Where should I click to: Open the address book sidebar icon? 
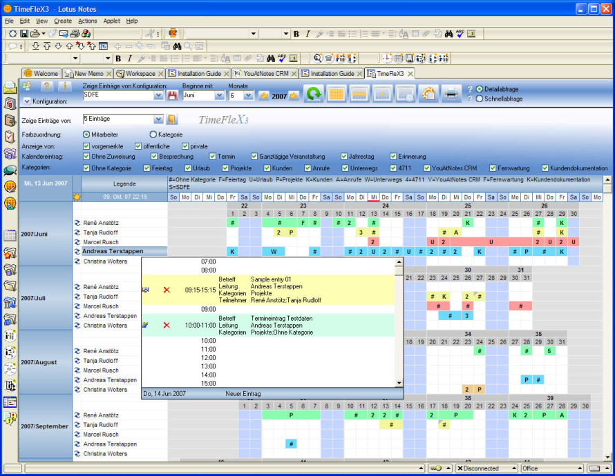click(x=10, y=121)
